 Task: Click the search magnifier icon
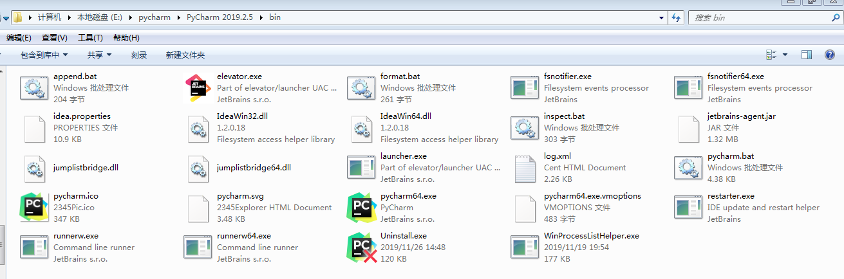pos(836,17)
